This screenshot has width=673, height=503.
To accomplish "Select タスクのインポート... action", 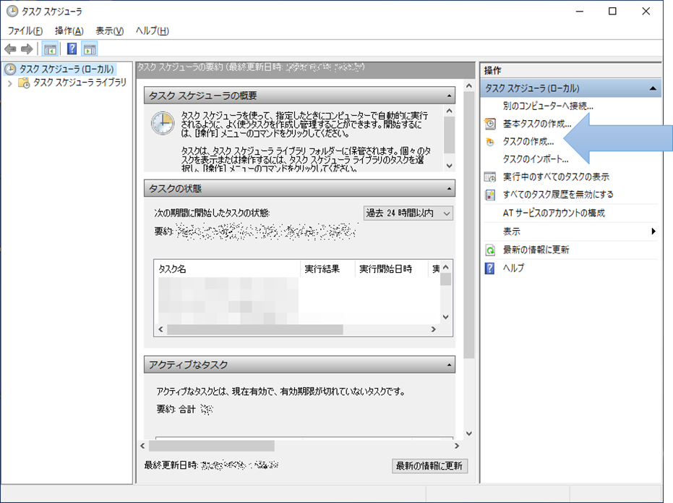I will (x=536, y=159).
